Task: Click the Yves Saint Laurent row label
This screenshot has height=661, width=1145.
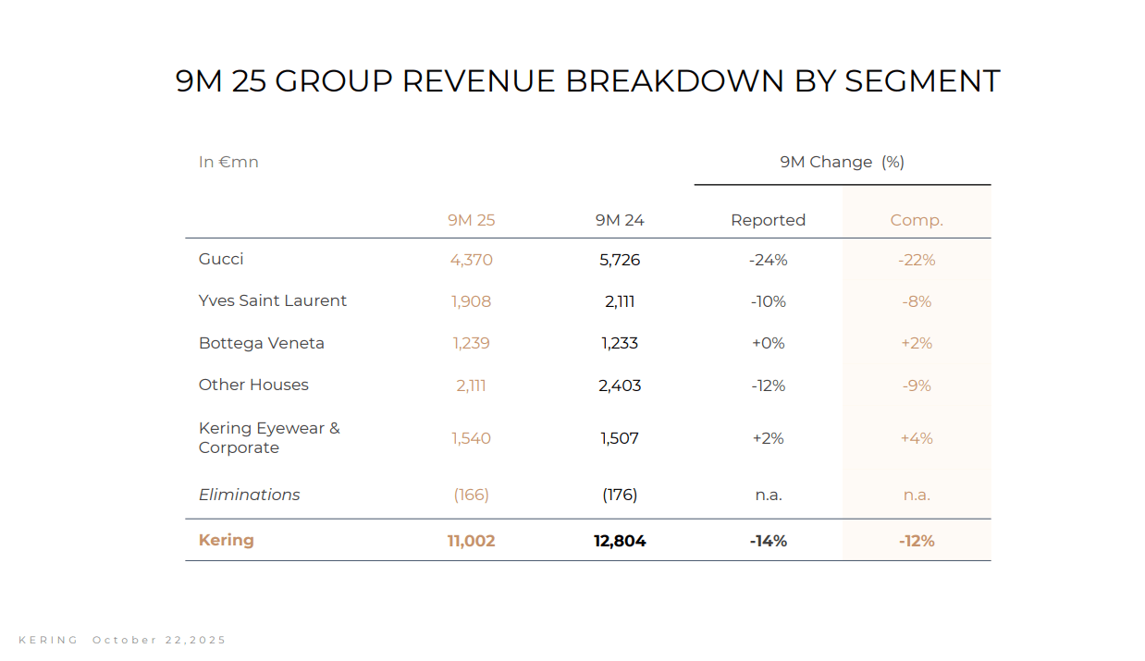Action: [x=273, y=300]
